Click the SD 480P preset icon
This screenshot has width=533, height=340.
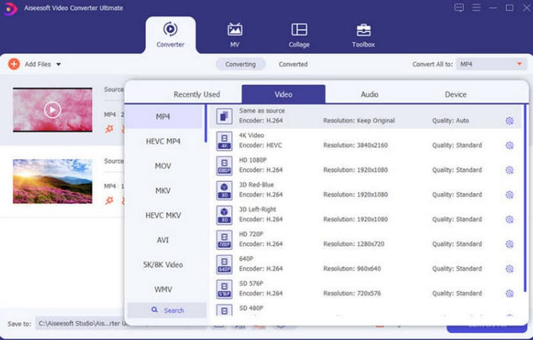coord(225,310)
